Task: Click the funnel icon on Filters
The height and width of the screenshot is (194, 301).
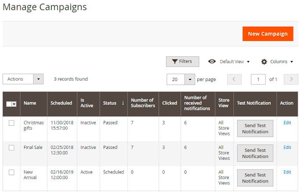Action: (174, 62)
